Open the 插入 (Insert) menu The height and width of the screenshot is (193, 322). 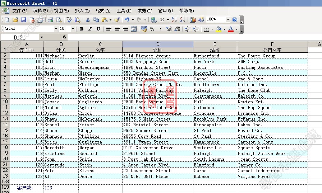tap(82, 11)
